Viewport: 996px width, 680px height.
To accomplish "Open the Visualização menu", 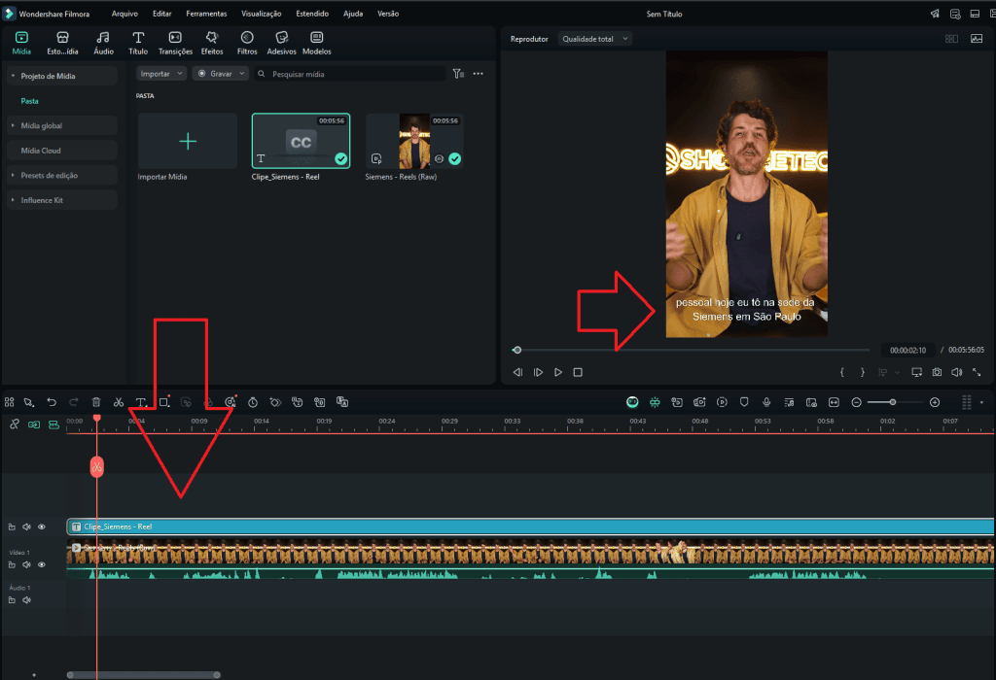I will [261, 14].
